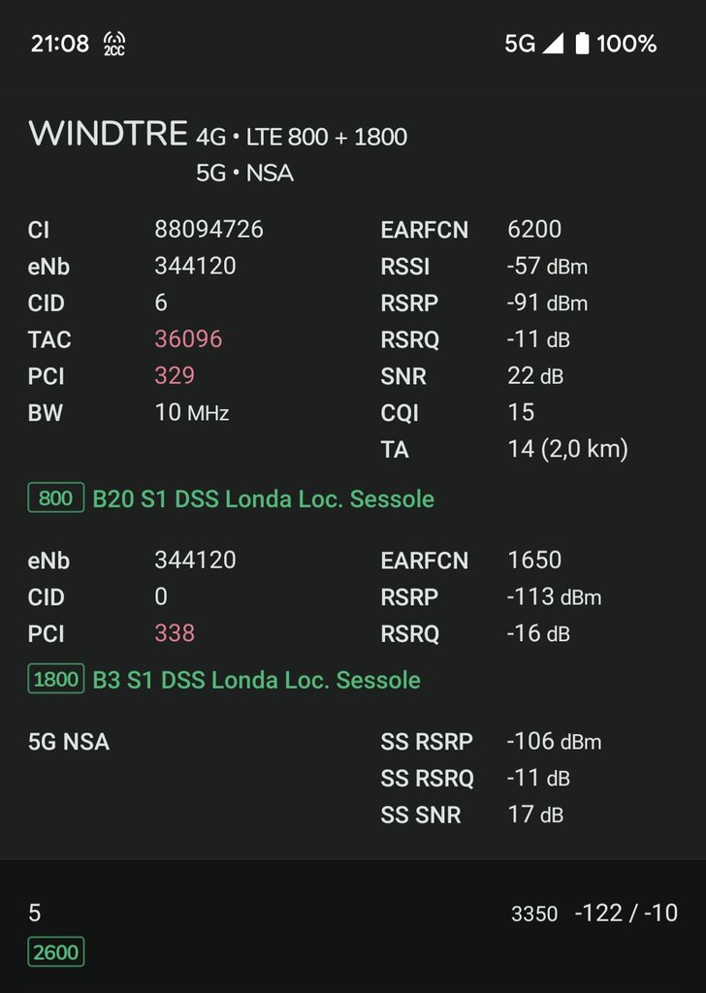Tap the pink PCI value 338

tap(175, 632)
